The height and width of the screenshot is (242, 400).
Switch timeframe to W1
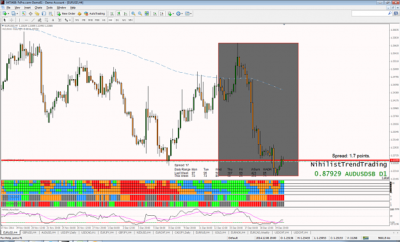124,20
